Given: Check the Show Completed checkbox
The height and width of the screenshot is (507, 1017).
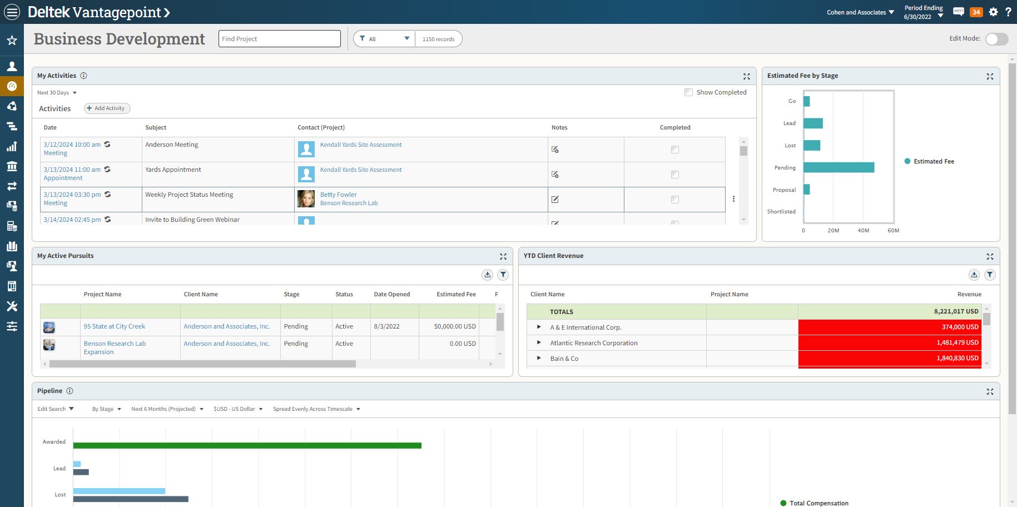Looking at the screenshot, I should 688,92.
